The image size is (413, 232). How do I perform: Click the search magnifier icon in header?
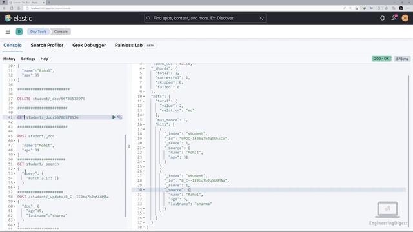pos(148,18)
